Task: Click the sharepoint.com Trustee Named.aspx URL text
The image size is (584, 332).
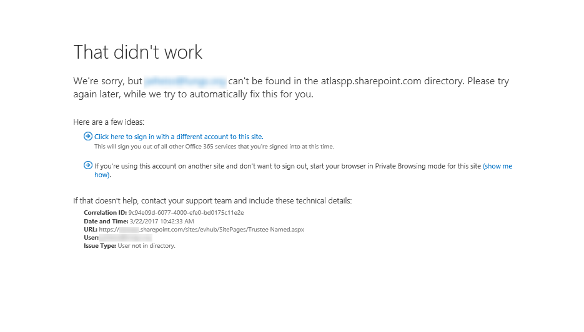Action: click(x=202, y=229)
